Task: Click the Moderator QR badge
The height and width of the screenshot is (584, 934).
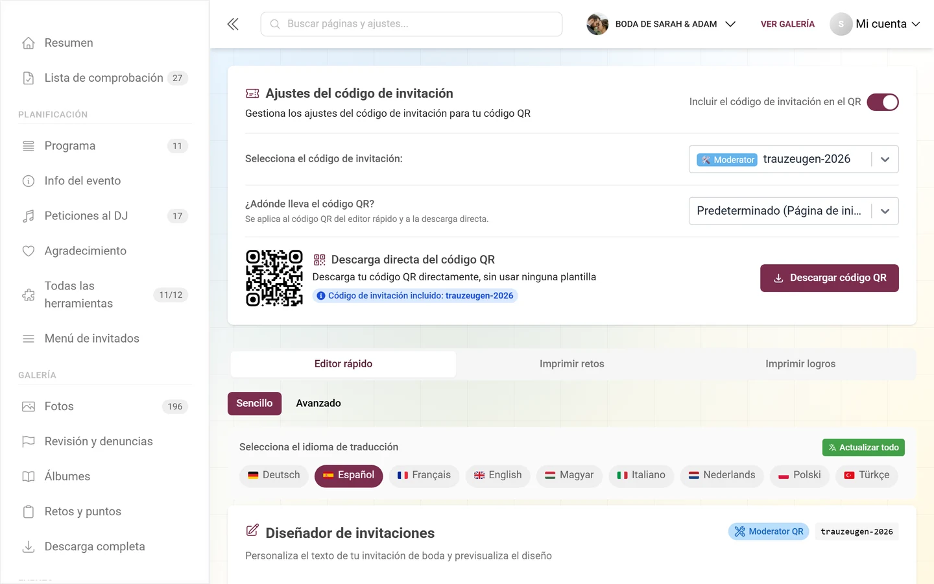Action: coord(769,531)
